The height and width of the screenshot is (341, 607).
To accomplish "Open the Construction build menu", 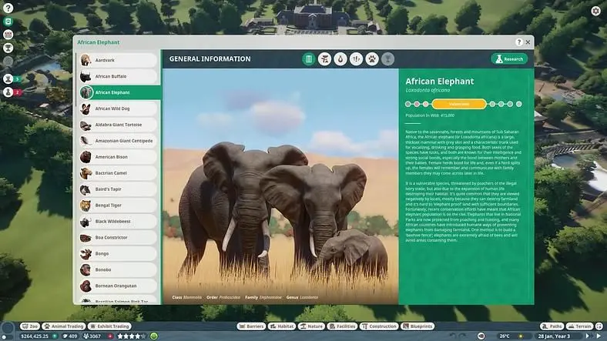I will (379, 326).
